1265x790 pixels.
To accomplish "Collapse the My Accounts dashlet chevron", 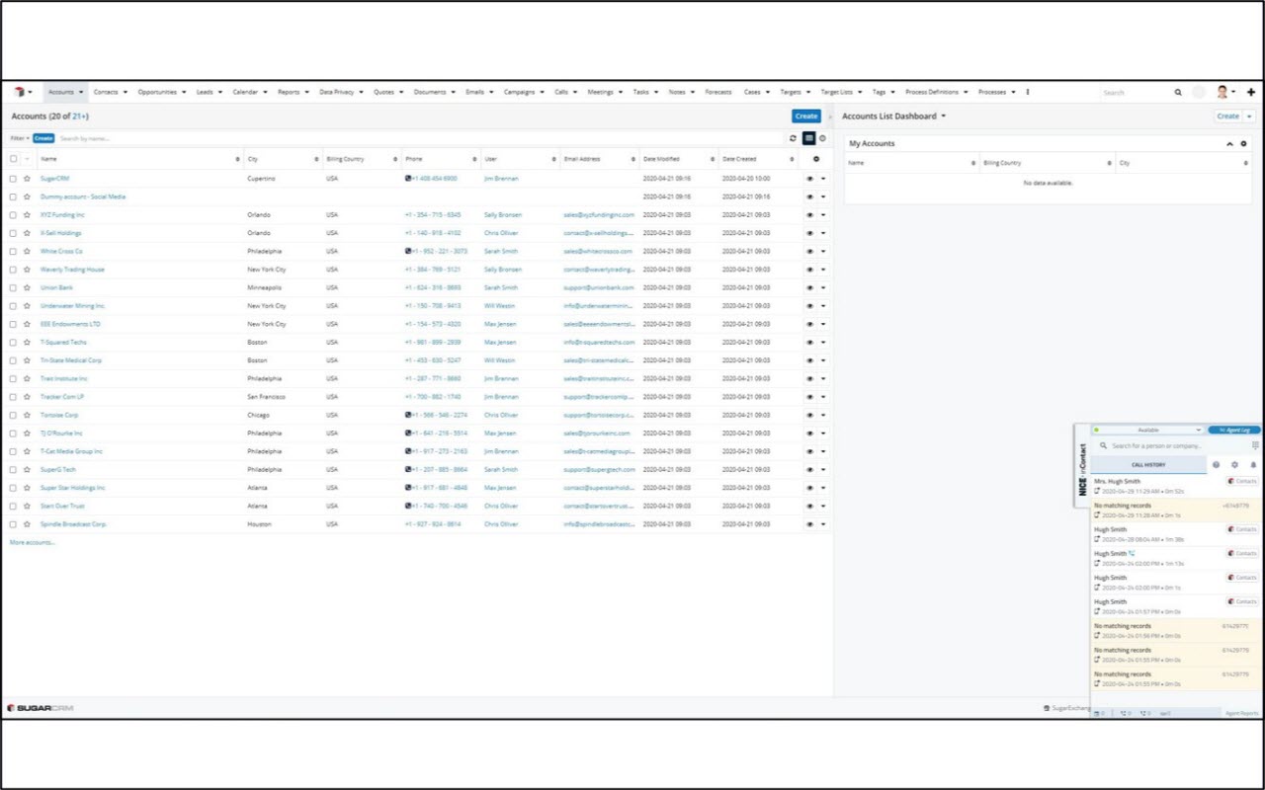I will [x=1230, y=143].
